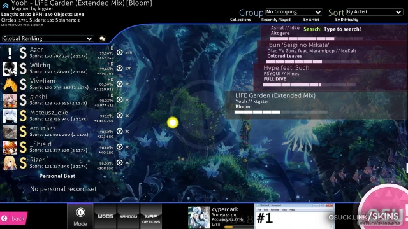Click emu1337's avatar thumbnail
408x229 pixels.
10,132
